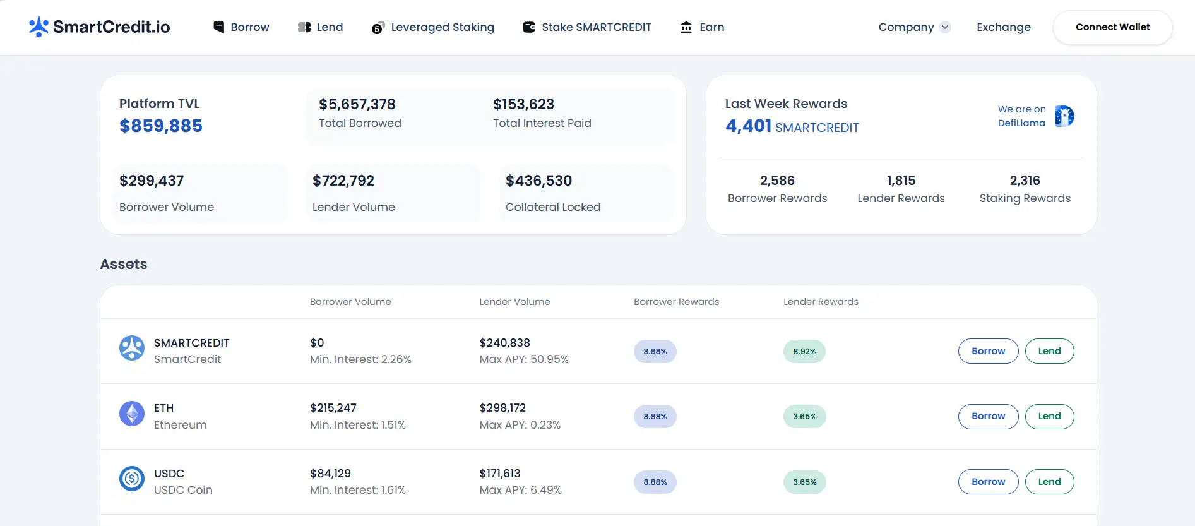1195x526 pixels.
Task: Expand the Company dropdown chevron
Action: (x=945, y=27)
